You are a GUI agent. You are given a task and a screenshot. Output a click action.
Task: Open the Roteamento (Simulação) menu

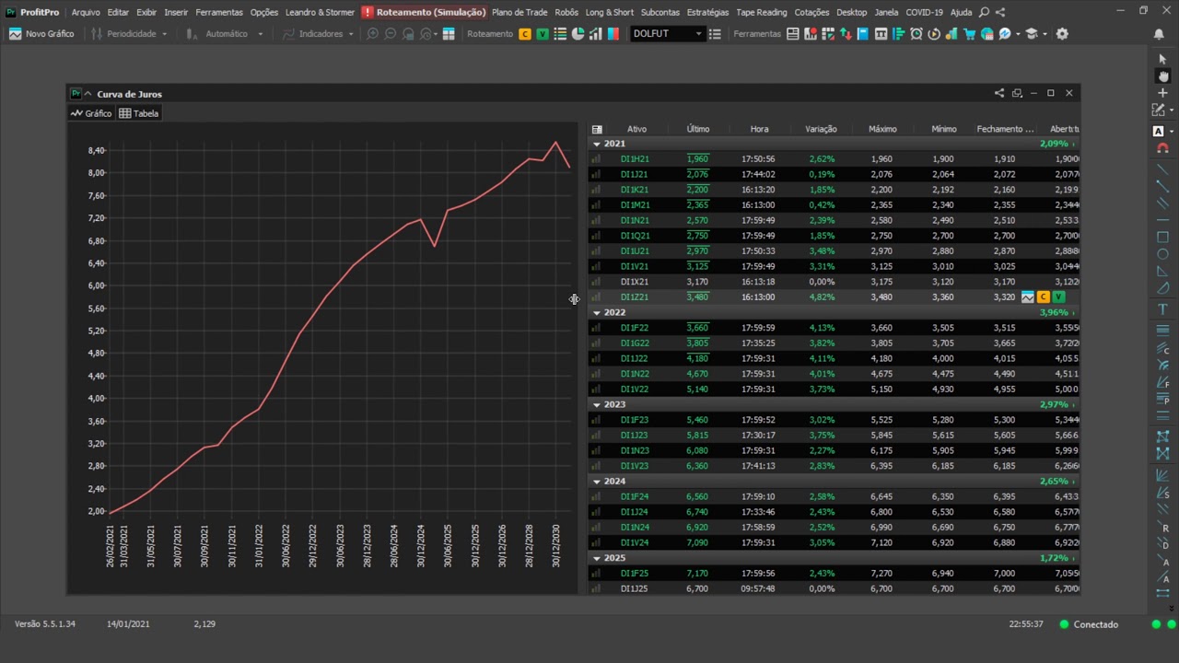click(x=424, y=12)
